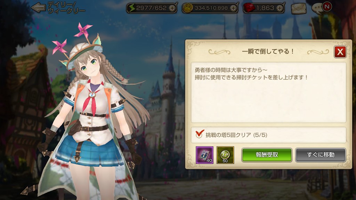Go back using the arrow icon
356x200 pixels.
point(38,8)
